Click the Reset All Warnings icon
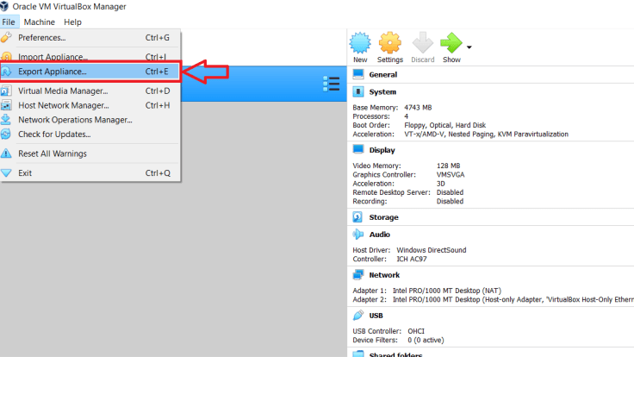Viewport: 634px width, 413px height. tap(7, 153)
